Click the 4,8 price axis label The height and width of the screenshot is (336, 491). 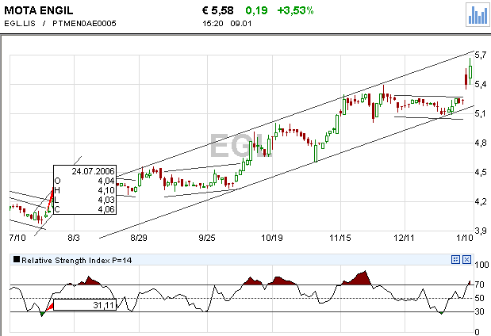pos(481,143)
